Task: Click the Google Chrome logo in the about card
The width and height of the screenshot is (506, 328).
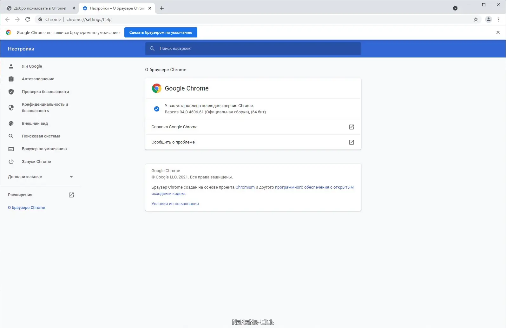Action: [x=156, y=88]
